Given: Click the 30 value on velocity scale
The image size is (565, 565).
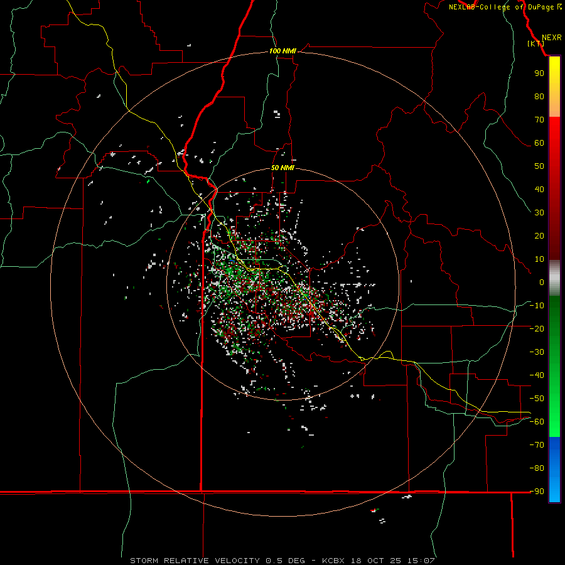Looking at the screenshot, I should point(539,213).
